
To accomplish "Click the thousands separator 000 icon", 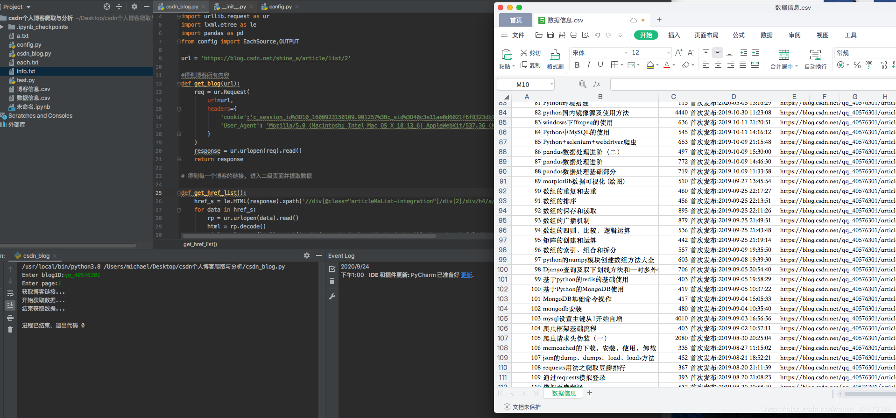I will [x=869, y=65].
